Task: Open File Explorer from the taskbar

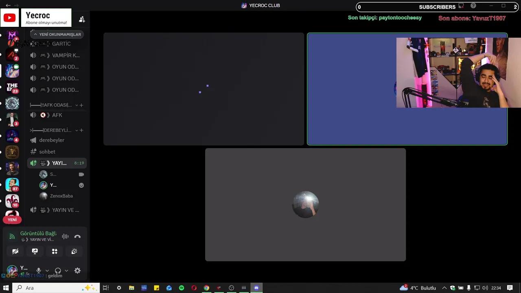Action: [131, 288]
